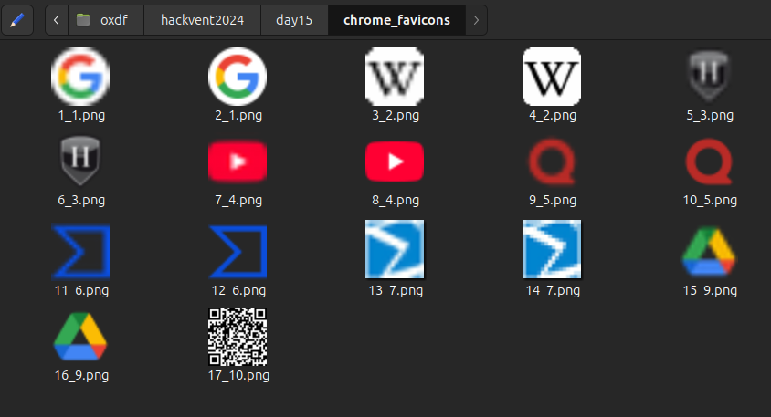Image resolution: width=771 pixels, height=417 pixels.
Task: Select shield favicon 5_3.png
Action: point(709,75)
